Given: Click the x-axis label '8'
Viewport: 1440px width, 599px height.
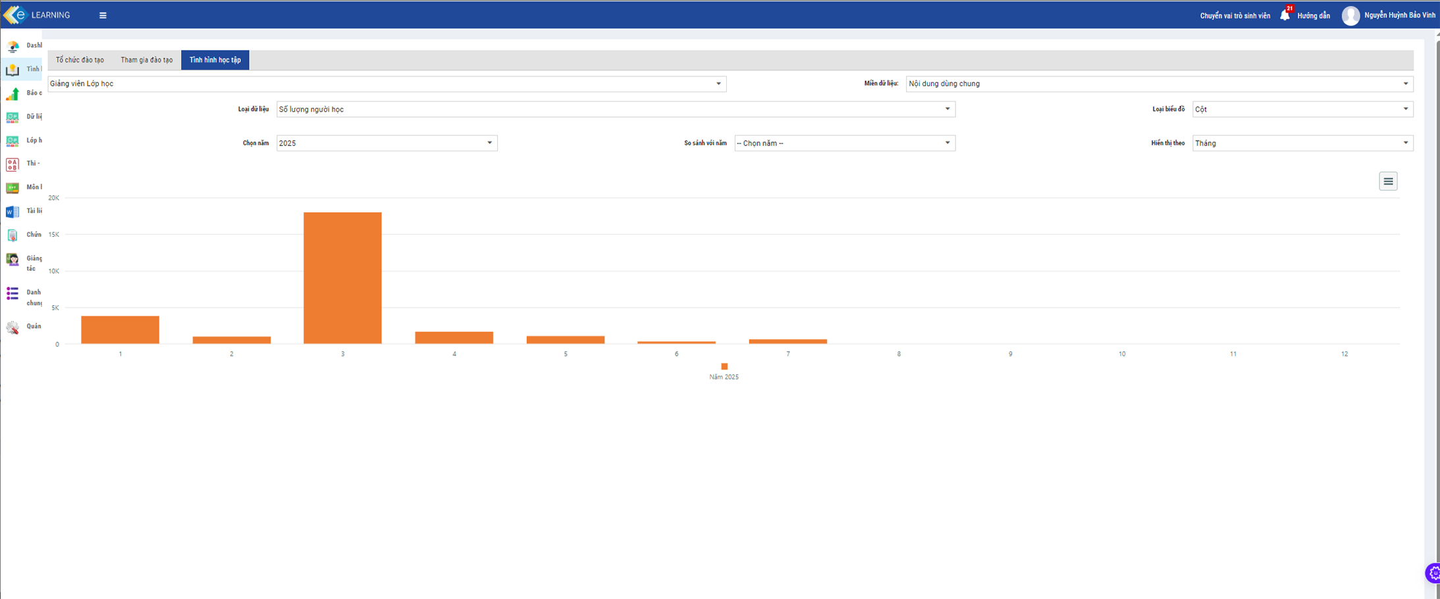Looking at the screenshot, I should coord(899,354).
